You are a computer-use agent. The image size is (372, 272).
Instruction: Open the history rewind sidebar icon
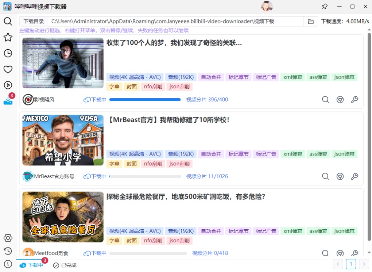[8, 251]
